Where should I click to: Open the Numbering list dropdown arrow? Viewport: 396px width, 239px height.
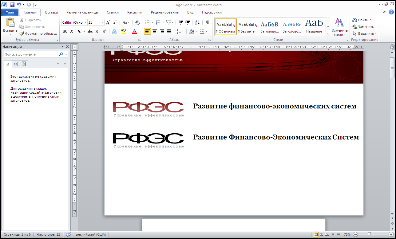coord(163,22)
